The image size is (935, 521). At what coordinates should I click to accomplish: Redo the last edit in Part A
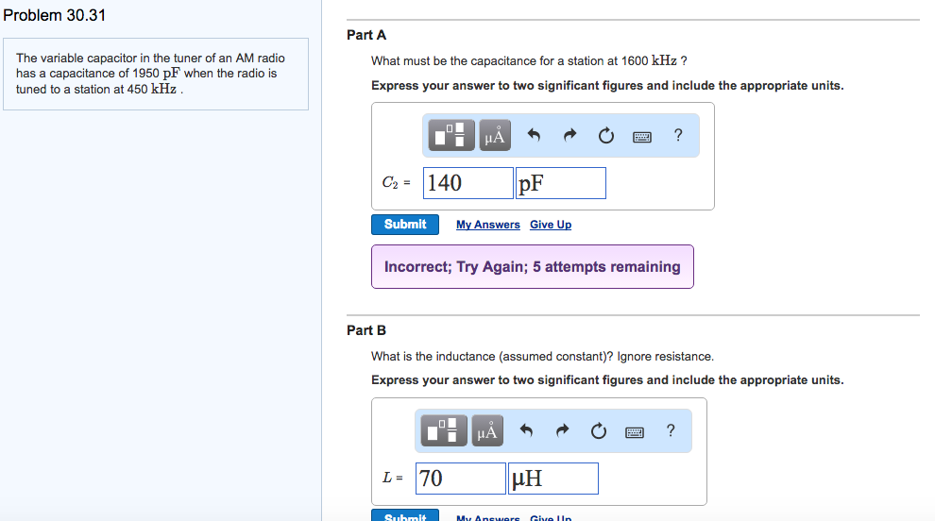pyautogui.click(x=569, y=136)
